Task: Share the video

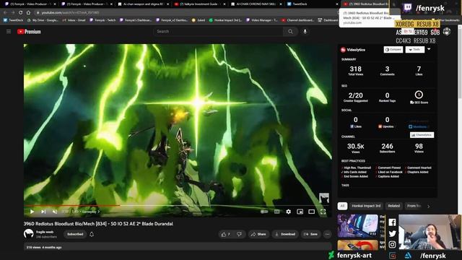Action: (258, 234)
